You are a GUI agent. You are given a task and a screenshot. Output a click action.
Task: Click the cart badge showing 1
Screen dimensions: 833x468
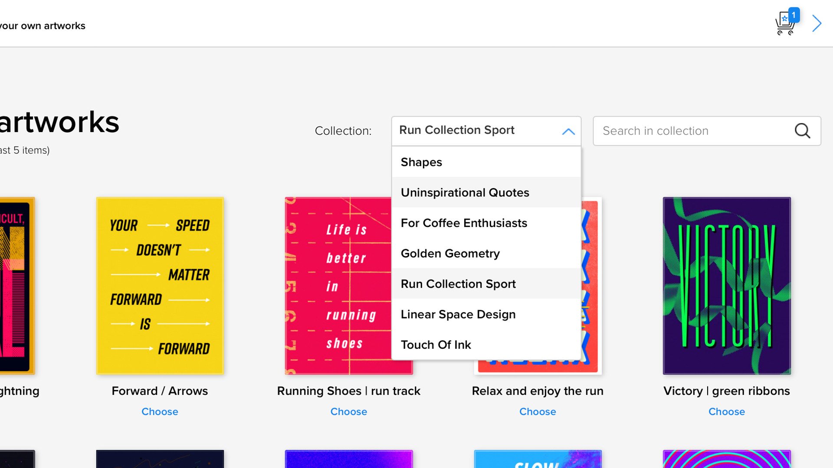coord(794,15)
